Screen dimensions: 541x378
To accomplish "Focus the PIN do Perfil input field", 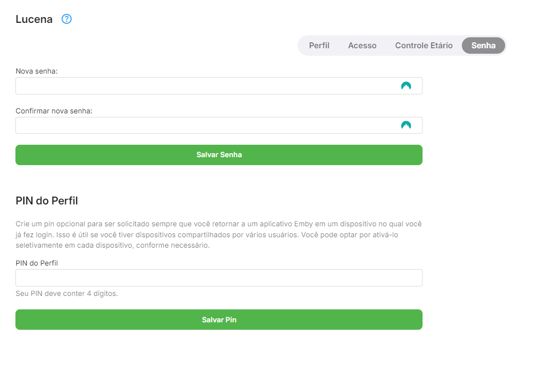I will point(219,278).
